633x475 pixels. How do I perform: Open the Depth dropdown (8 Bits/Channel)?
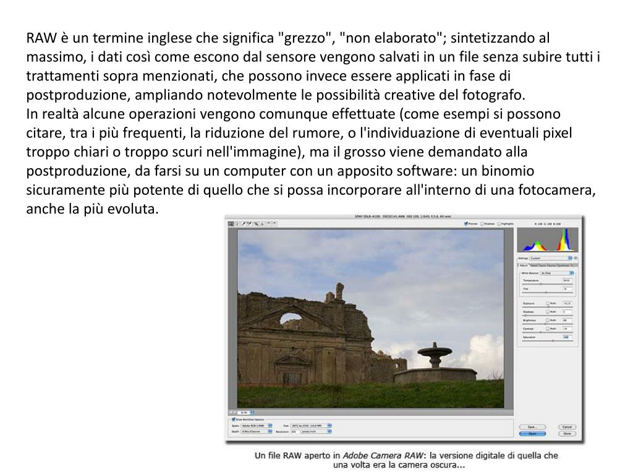click(257, 431)
